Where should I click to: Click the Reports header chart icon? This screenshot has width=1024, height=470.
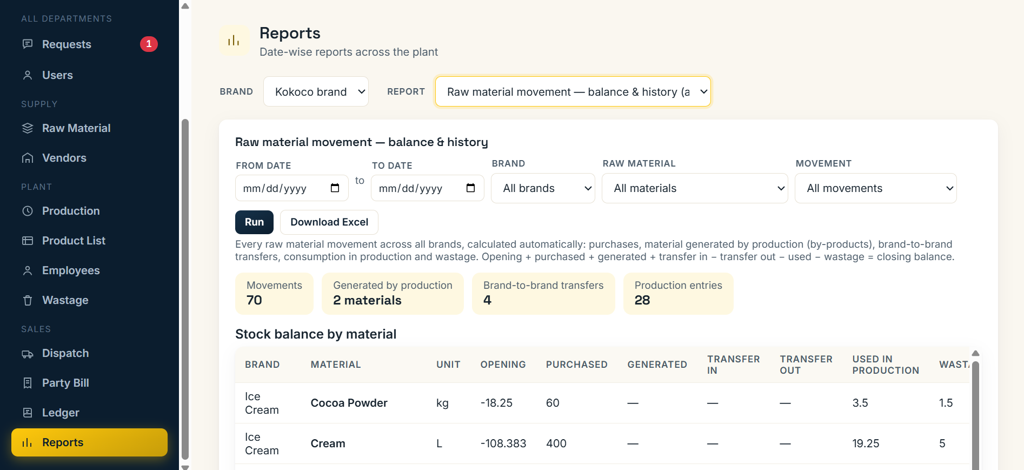234,41
